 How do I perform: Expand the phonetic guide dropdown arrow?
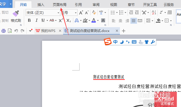(x=105, y=12)
